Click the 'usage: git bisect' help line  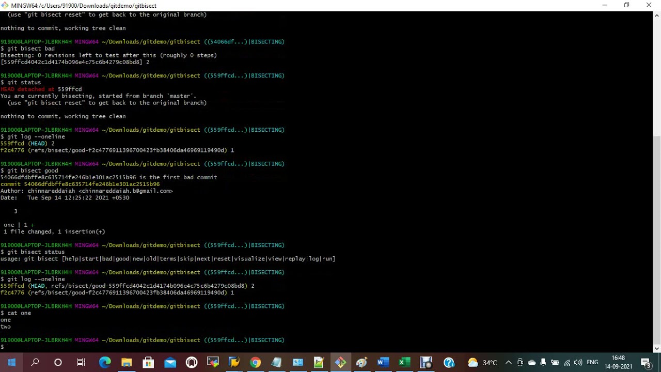[x=168, y=258]
